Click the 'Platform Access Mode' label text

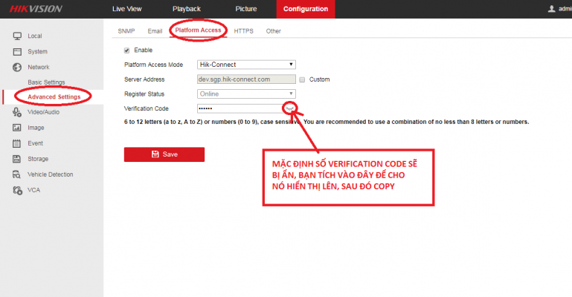click(x=153, y=65)
